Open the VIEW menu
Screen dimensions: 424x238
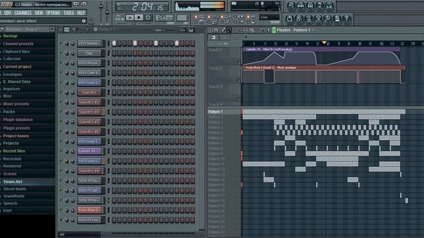[38, 13]
